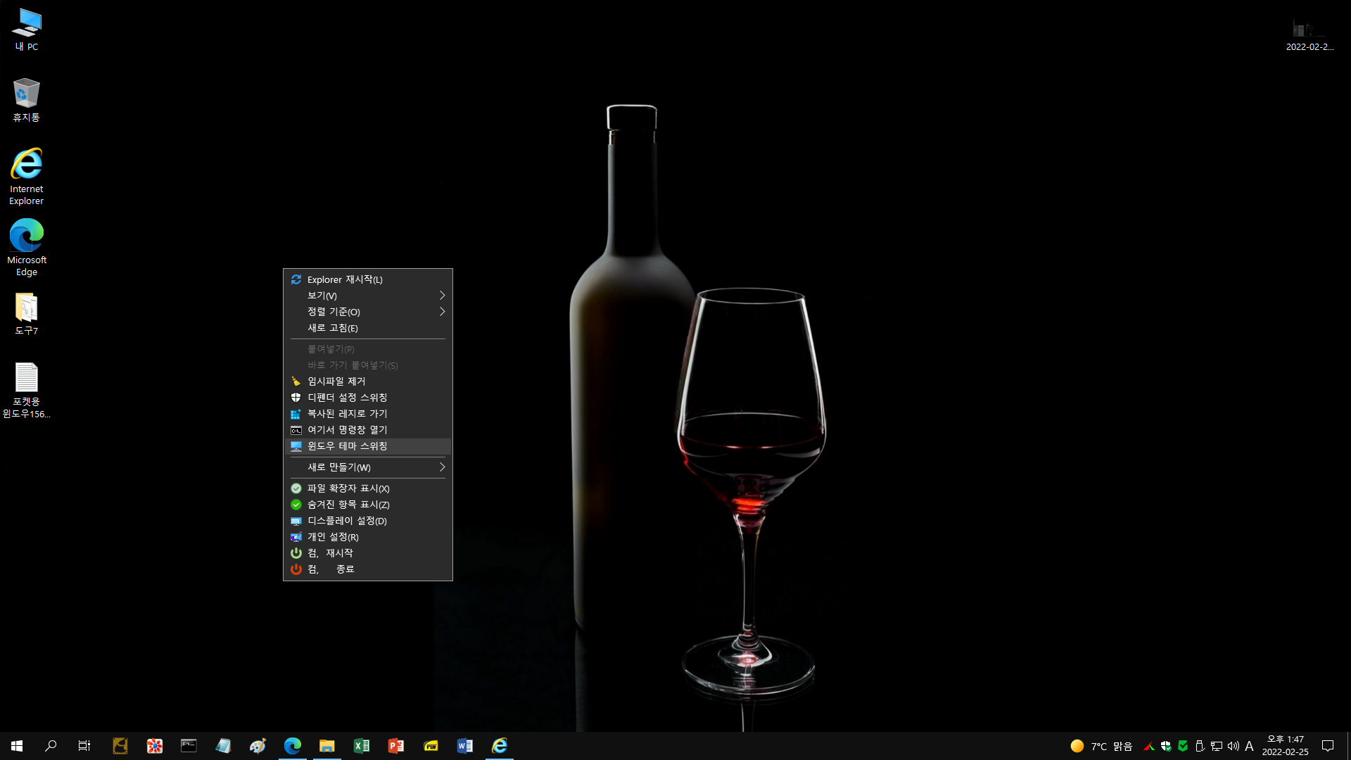Toggle 숨겨진 항목 표시(Z) option
The width and height of the screenshot is (1351, 760).
click(368, 505)
